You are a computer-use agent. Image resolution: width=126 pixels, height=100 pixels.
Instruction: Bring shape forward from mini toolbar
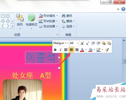coord(104,43)
